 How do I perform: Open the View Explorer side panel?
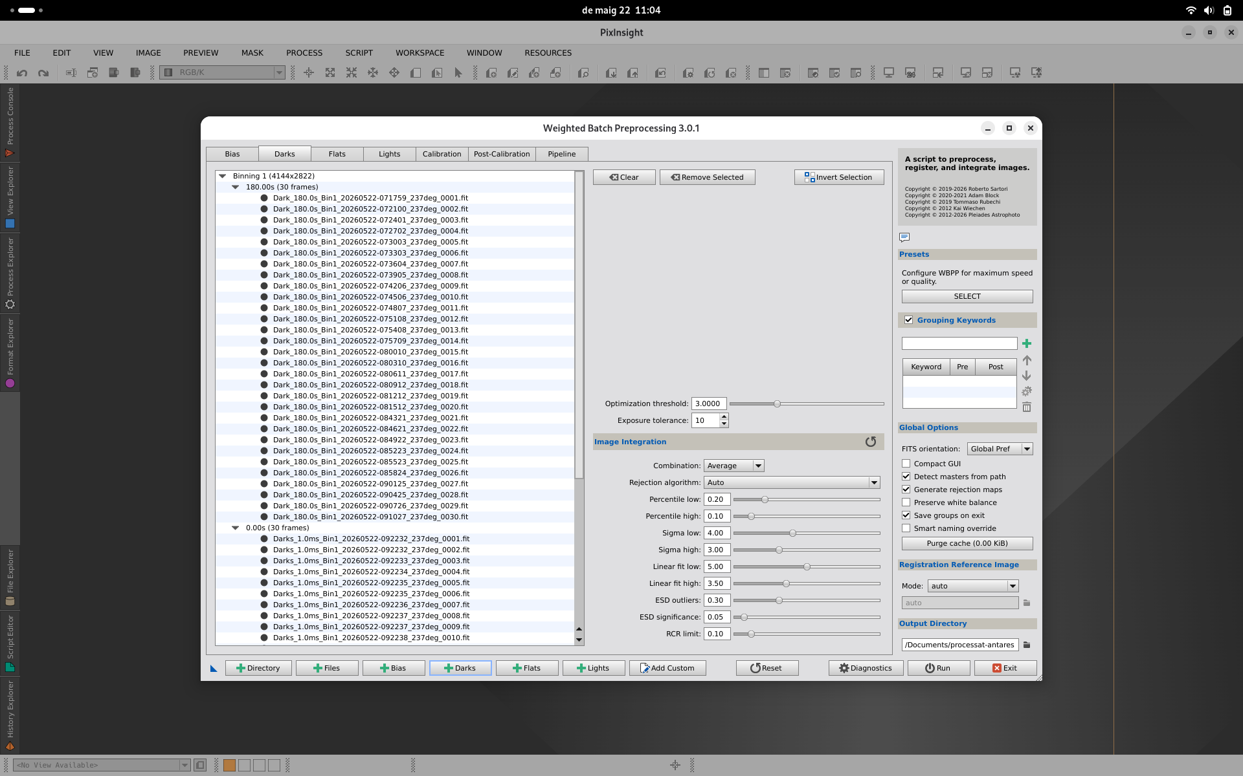tap(10, 197)
